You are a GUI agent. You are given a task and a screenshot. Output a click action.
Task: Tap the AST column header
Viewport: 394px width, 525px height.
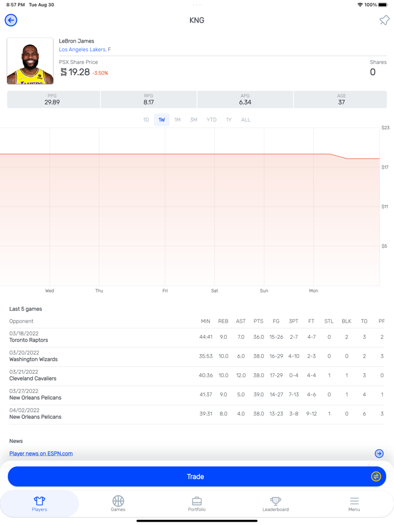(241, 321)
